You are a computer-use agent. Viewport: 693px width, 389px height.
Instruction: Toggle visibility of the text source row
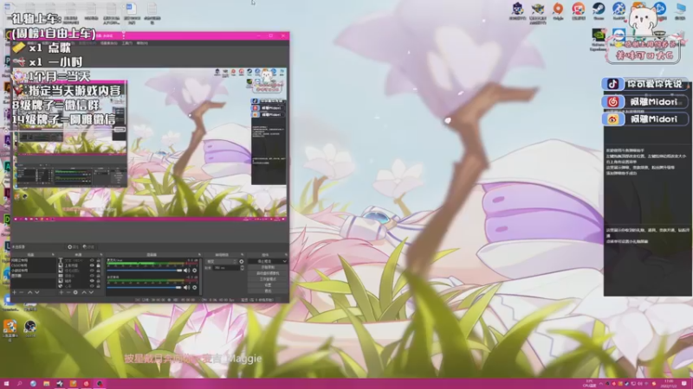click(x=92, y=260)
